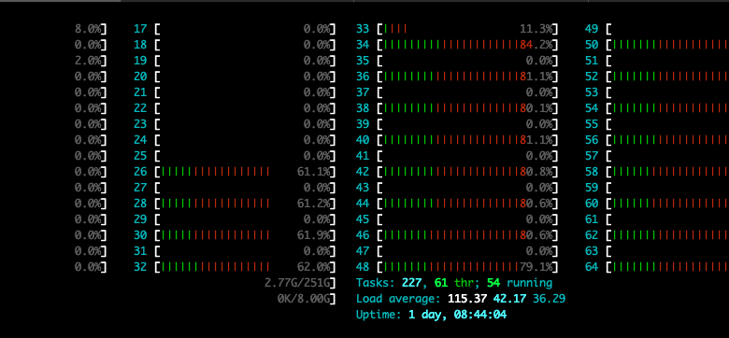Select the CPU number 27 label
The height and width of the screenshot is (338, 729).
pos(140,188)
